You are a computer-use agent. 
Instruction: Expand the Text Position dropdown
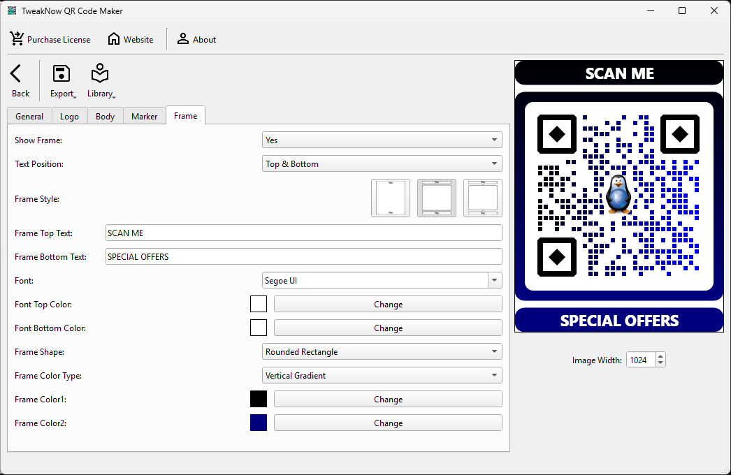coord(382,163)
